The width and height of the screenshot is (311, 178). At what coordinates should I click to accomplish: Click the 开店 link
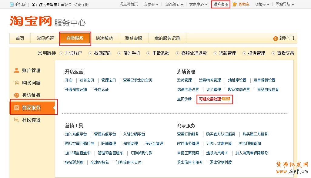(69, 80)
